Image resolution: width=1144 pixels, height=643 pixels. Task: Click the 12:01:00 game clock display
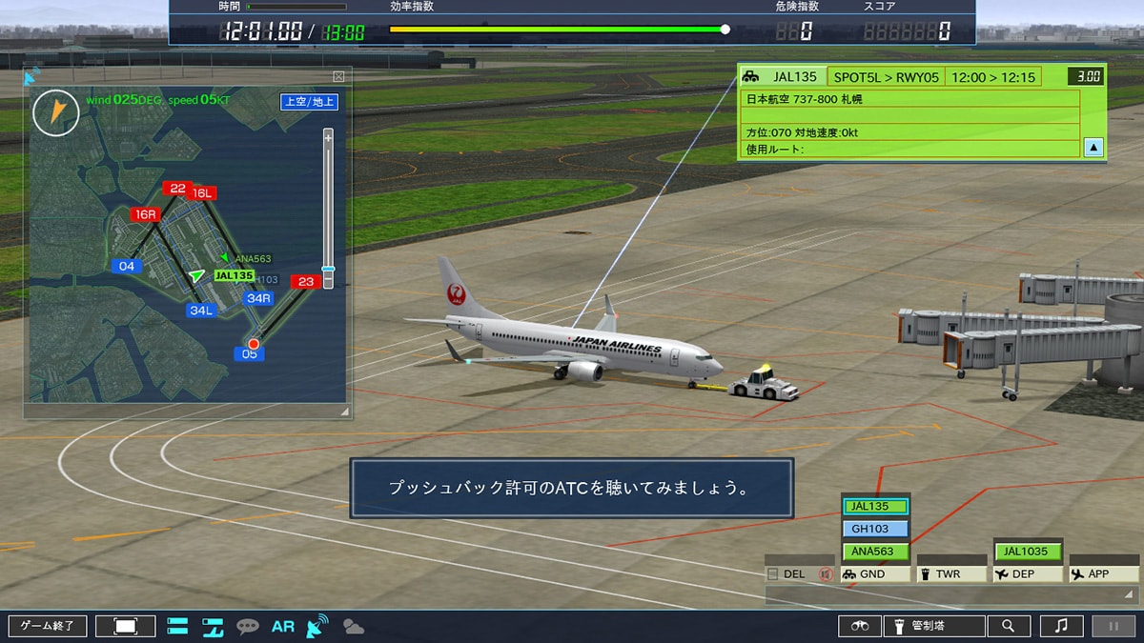pyautogui.click(x=262, y=31)
